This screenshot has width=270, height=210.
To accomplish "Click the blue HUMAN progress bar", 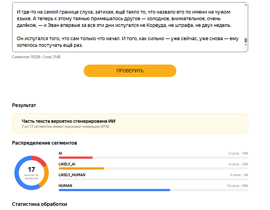I will coord(114,190).
